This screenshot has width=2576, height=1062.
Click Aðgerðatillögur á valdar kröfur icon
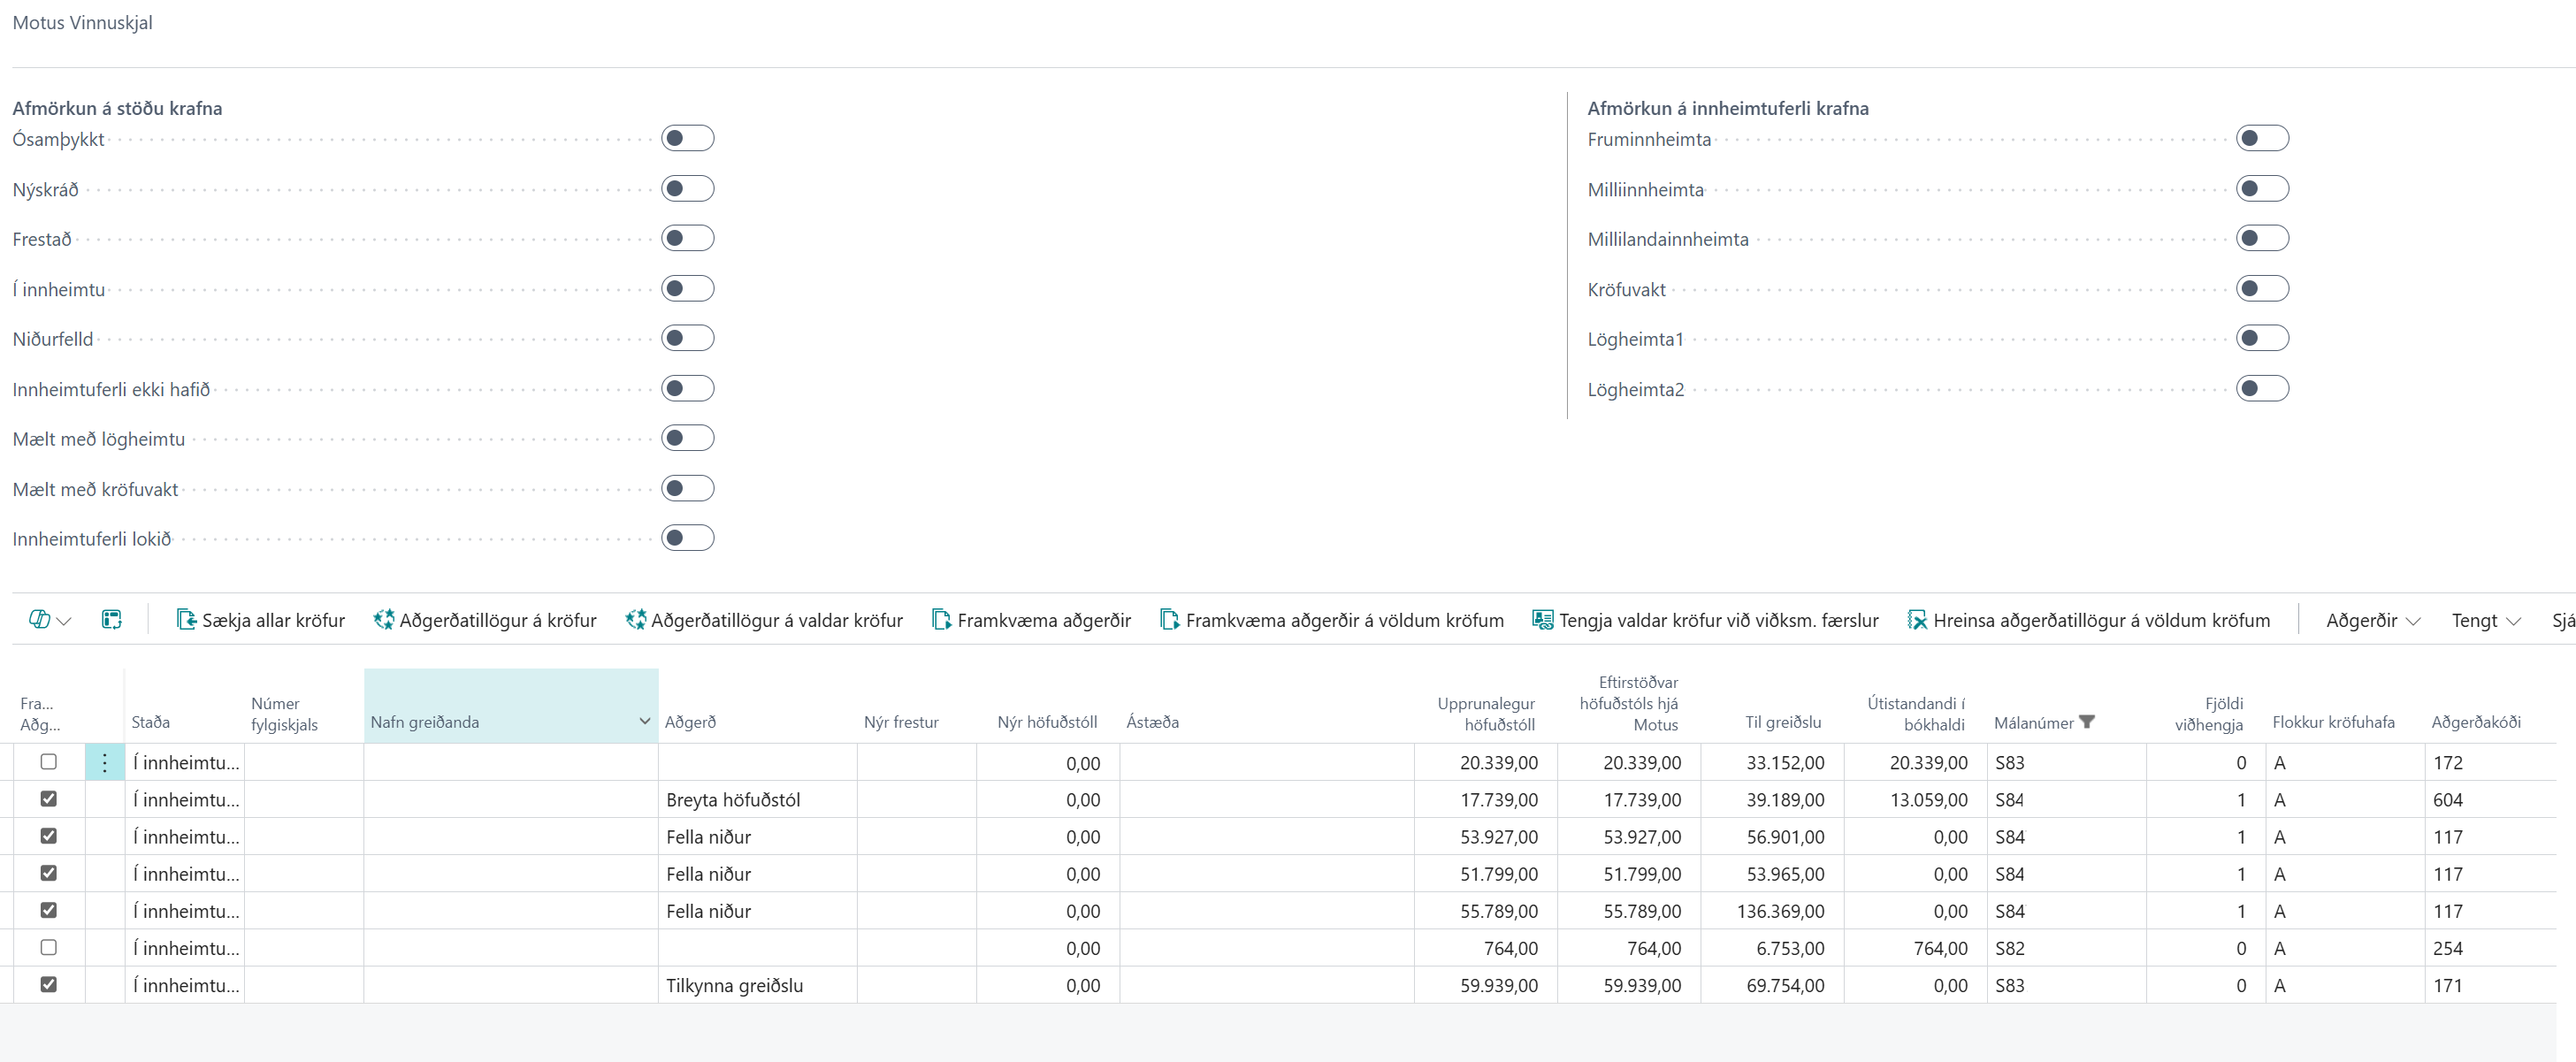pyautogui.click(x=635, y=620)
